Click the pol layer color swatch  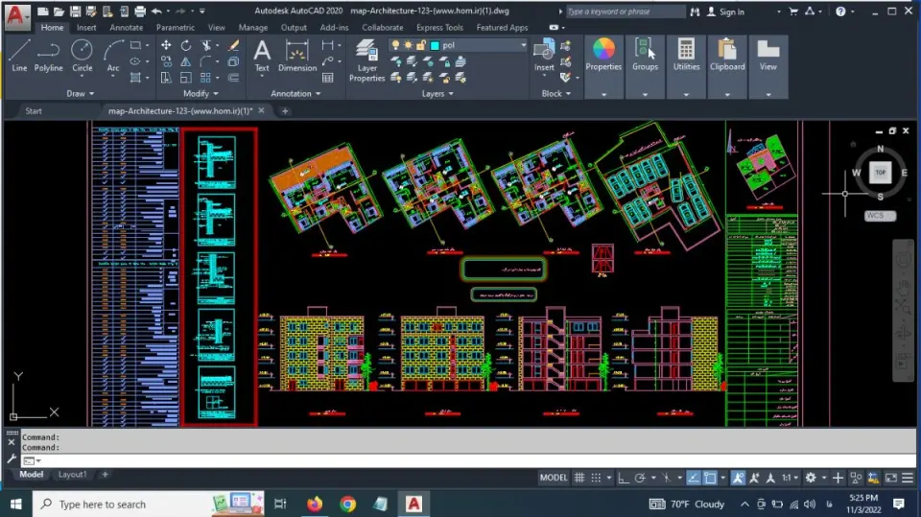435,45
